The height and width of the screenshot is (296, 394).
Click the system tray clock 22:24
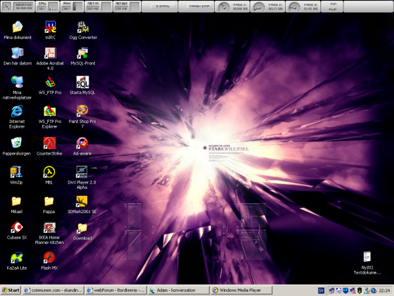(x=384, y=291)
